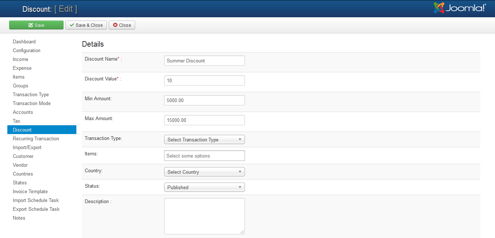Open Dashboard in the sidebar
Viewport: 495px width, 238px height.
pyautogui.click(x=24, y=42)
